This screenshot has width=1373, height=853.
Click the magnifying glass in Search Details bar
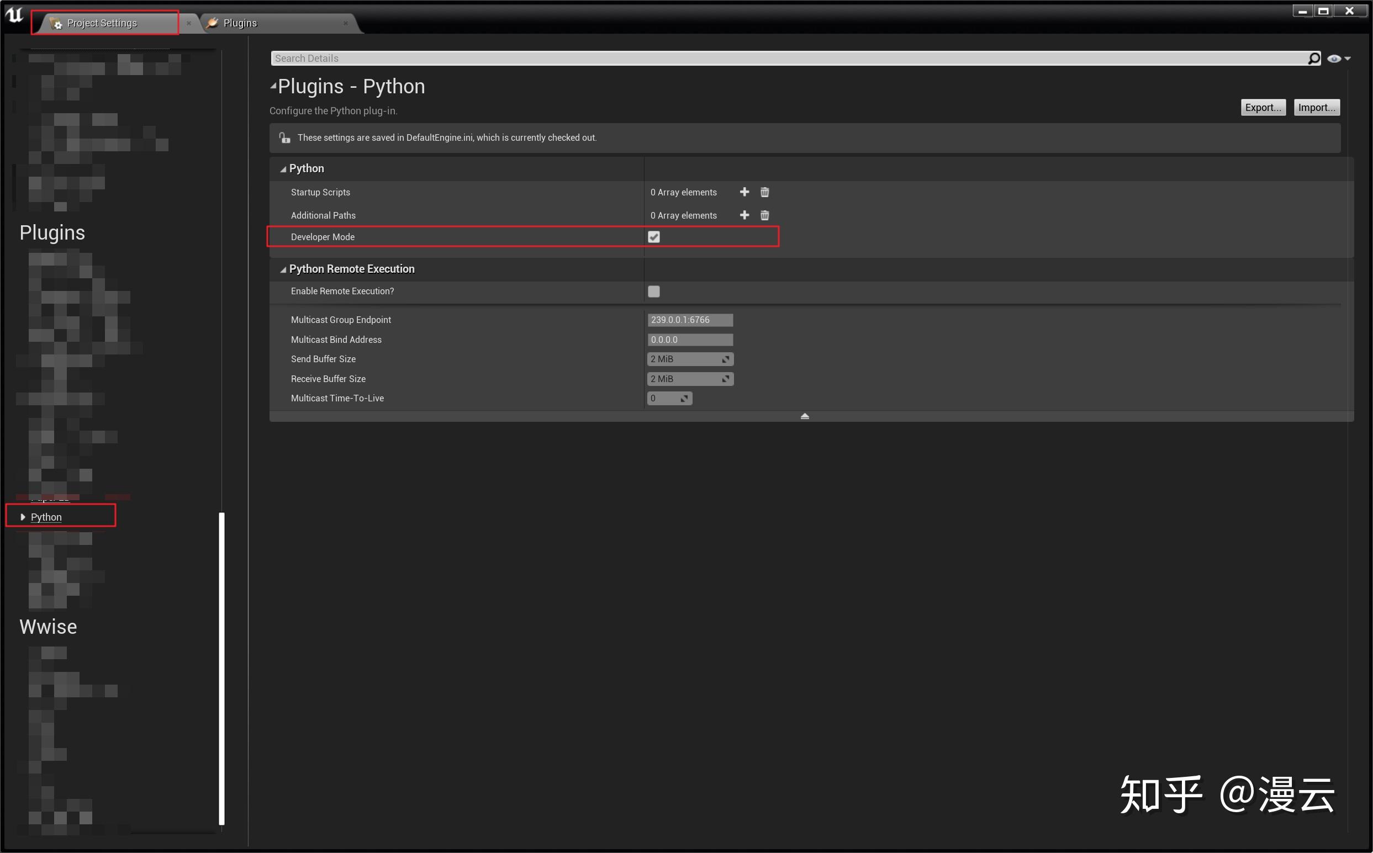pos(1315,58)
